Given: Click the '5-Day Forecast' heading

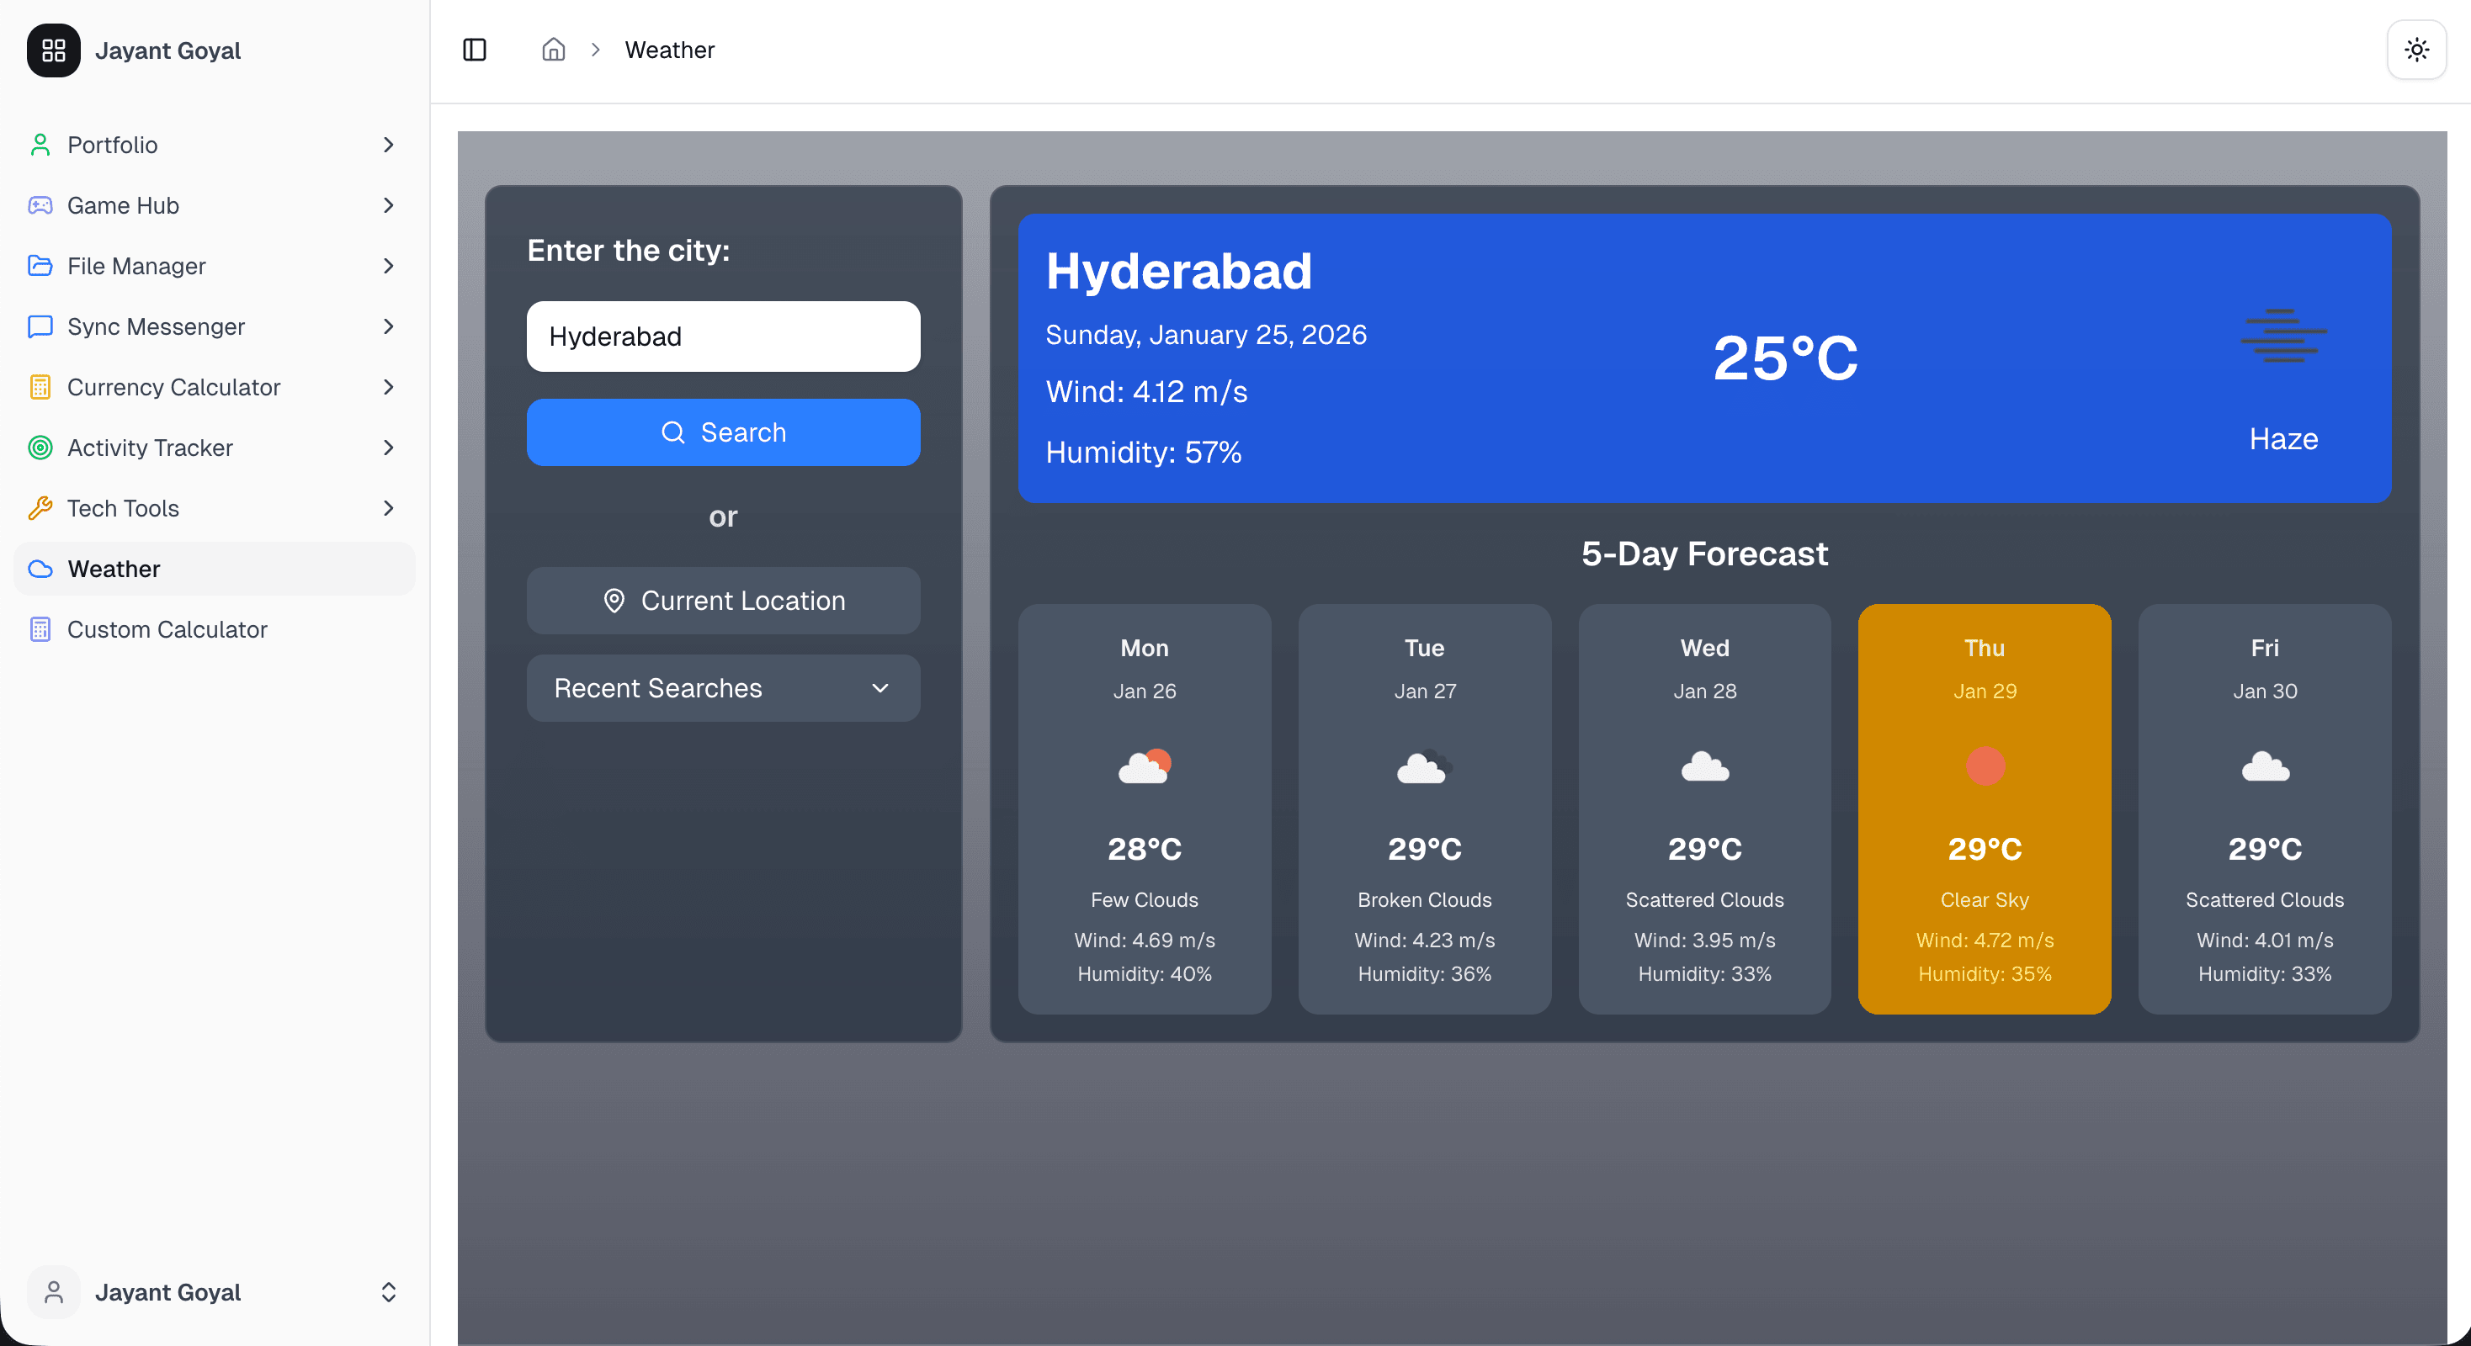Looking at the screenshot, I should click(x=1704, y=554).
